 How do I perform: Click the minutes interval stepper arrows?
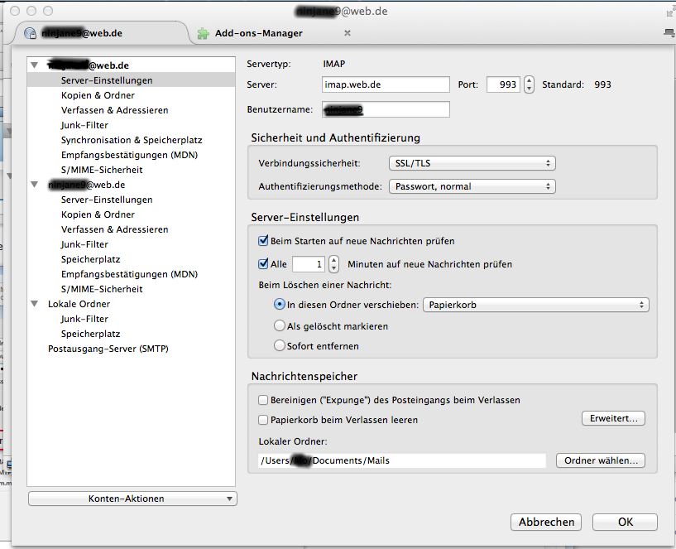333,264
